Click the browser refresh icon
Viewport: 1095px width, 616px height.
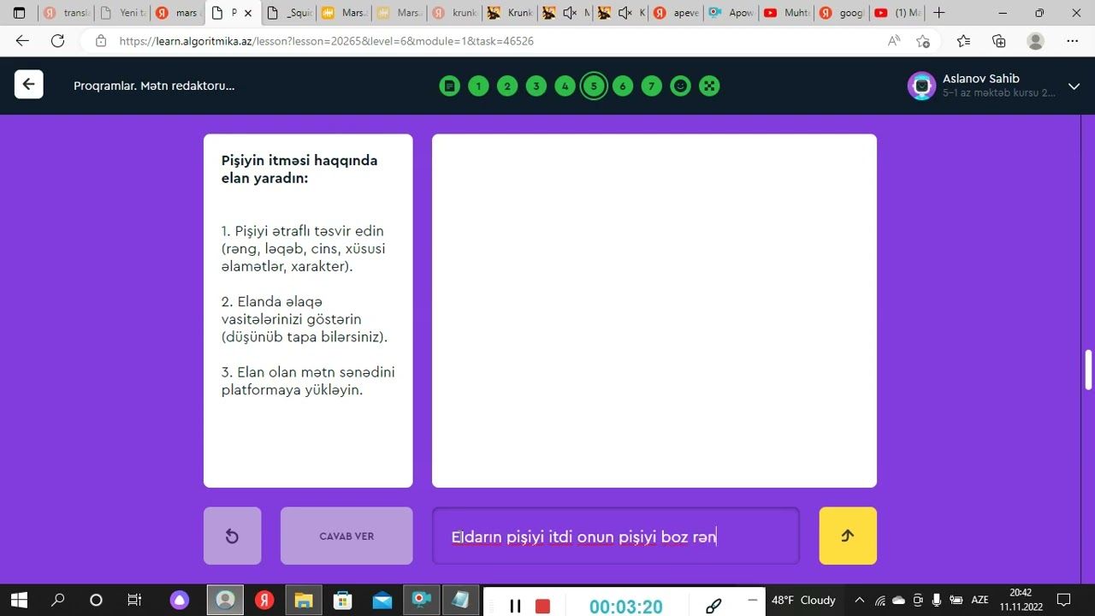(x=57, y=41)
